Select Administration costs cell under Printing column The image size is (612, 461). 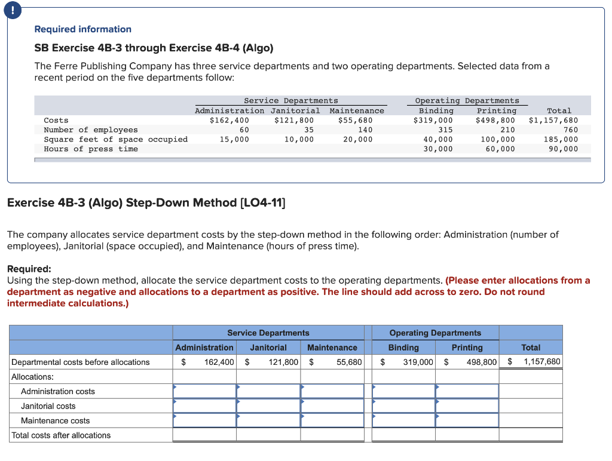(467, 391)
